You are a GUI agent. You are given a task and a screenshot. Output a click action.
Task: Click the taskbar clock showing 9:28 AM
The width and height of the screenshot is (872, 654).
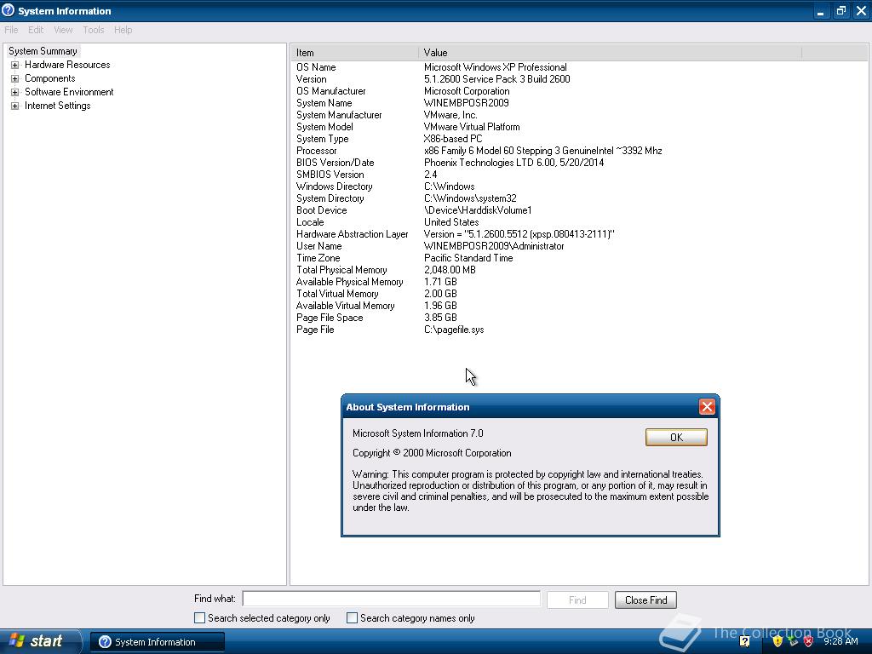[x=840, y=642]
